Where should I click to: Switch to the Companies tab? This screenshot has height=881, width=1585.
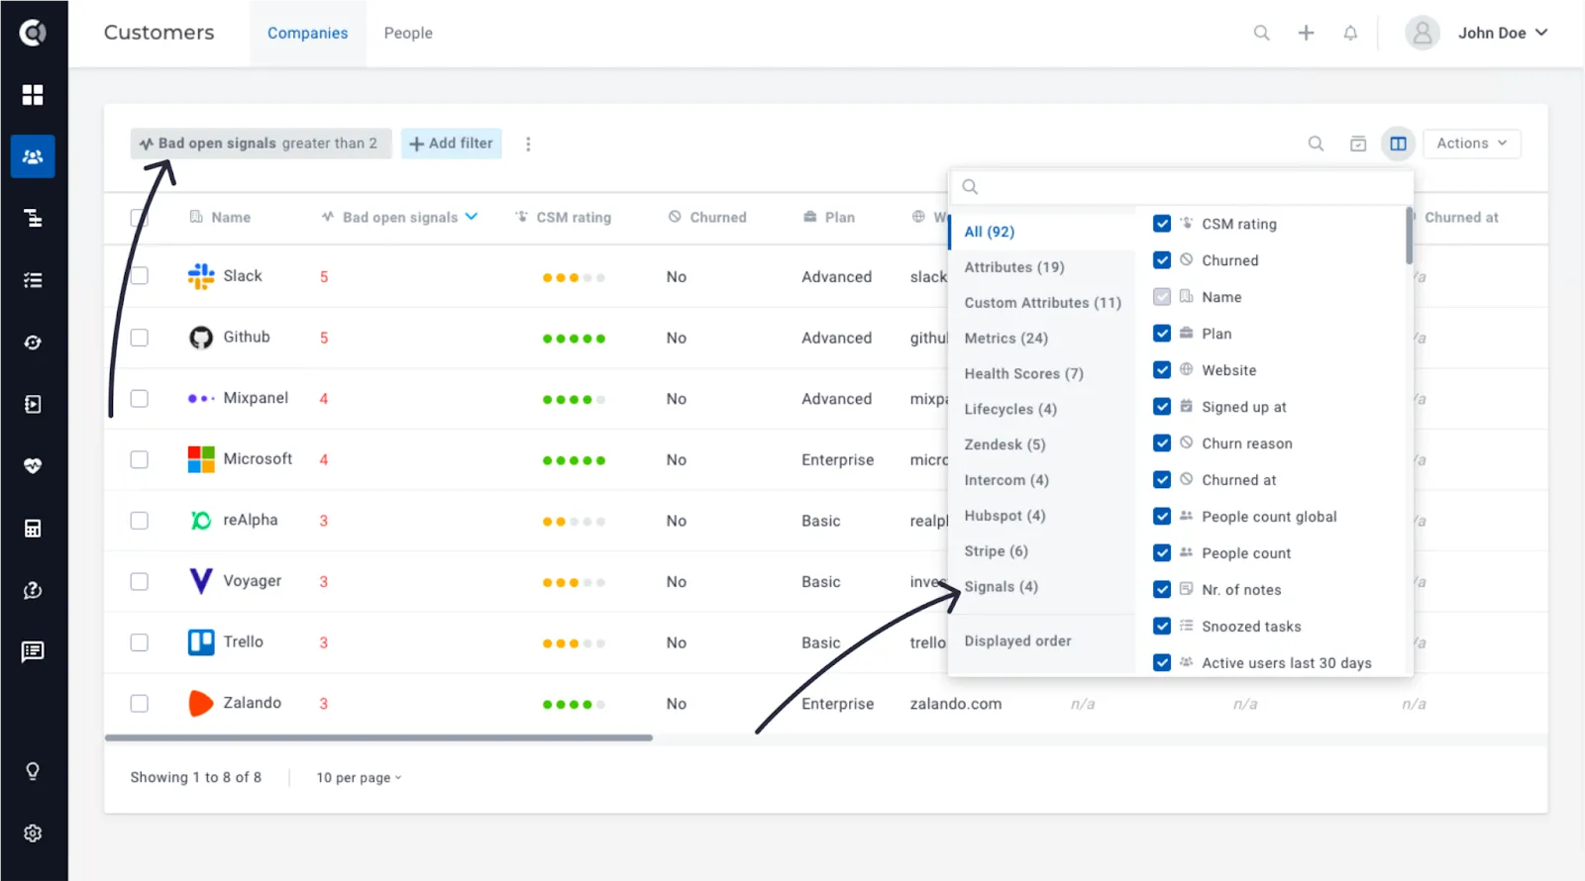point(307,33)
